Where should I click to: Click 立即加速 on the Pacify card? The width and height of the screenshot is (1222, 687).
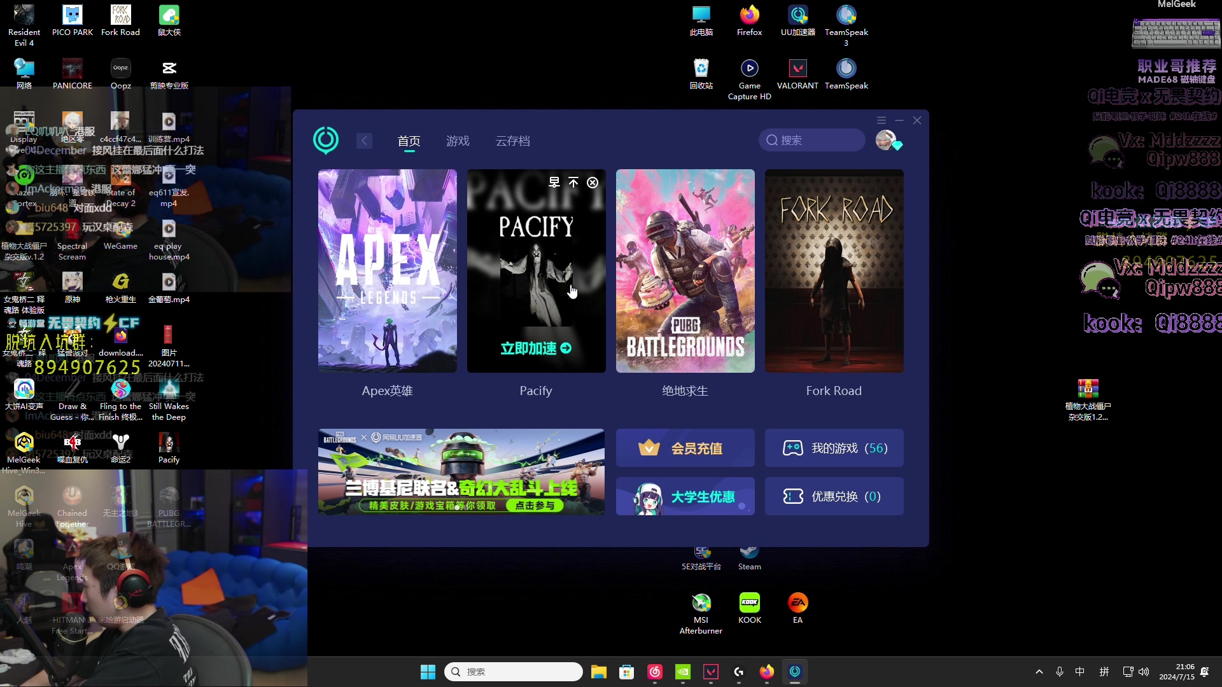(536, 348)
